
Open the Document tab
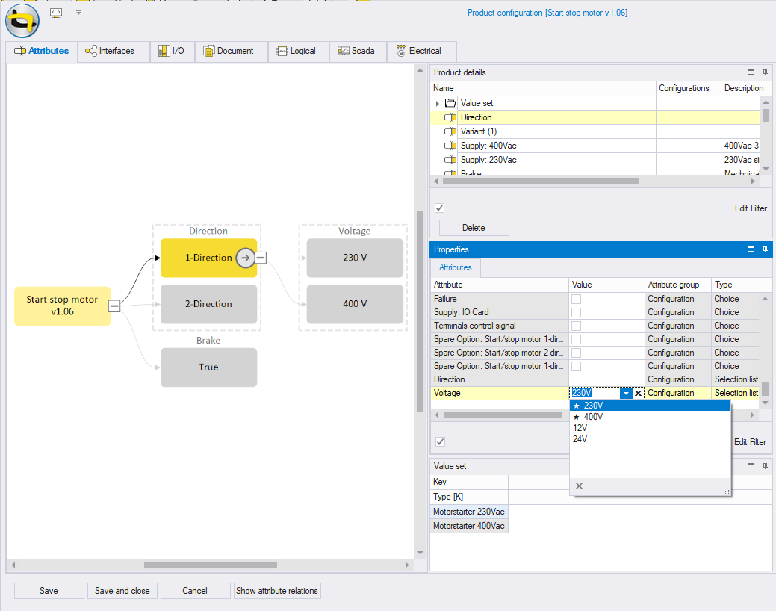tap(229, 51)
